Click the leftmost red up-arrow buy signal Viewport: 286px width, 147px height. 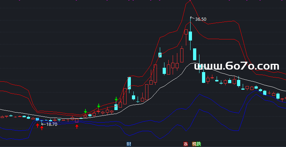coord(38,125)
